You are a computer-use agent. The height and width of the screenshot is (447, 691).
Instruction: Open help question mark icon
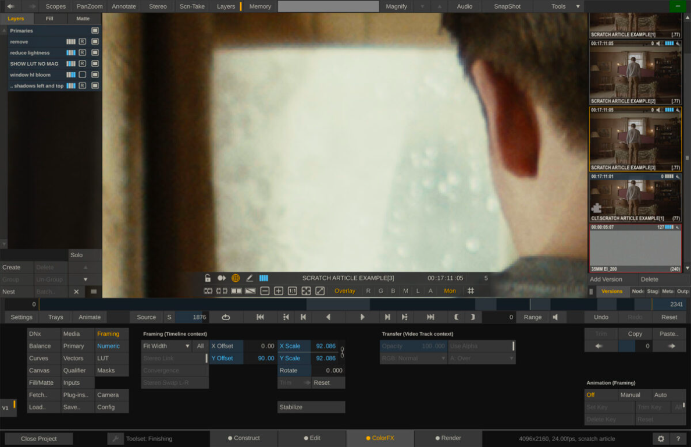pyautogui.click(x=678, y=439)
